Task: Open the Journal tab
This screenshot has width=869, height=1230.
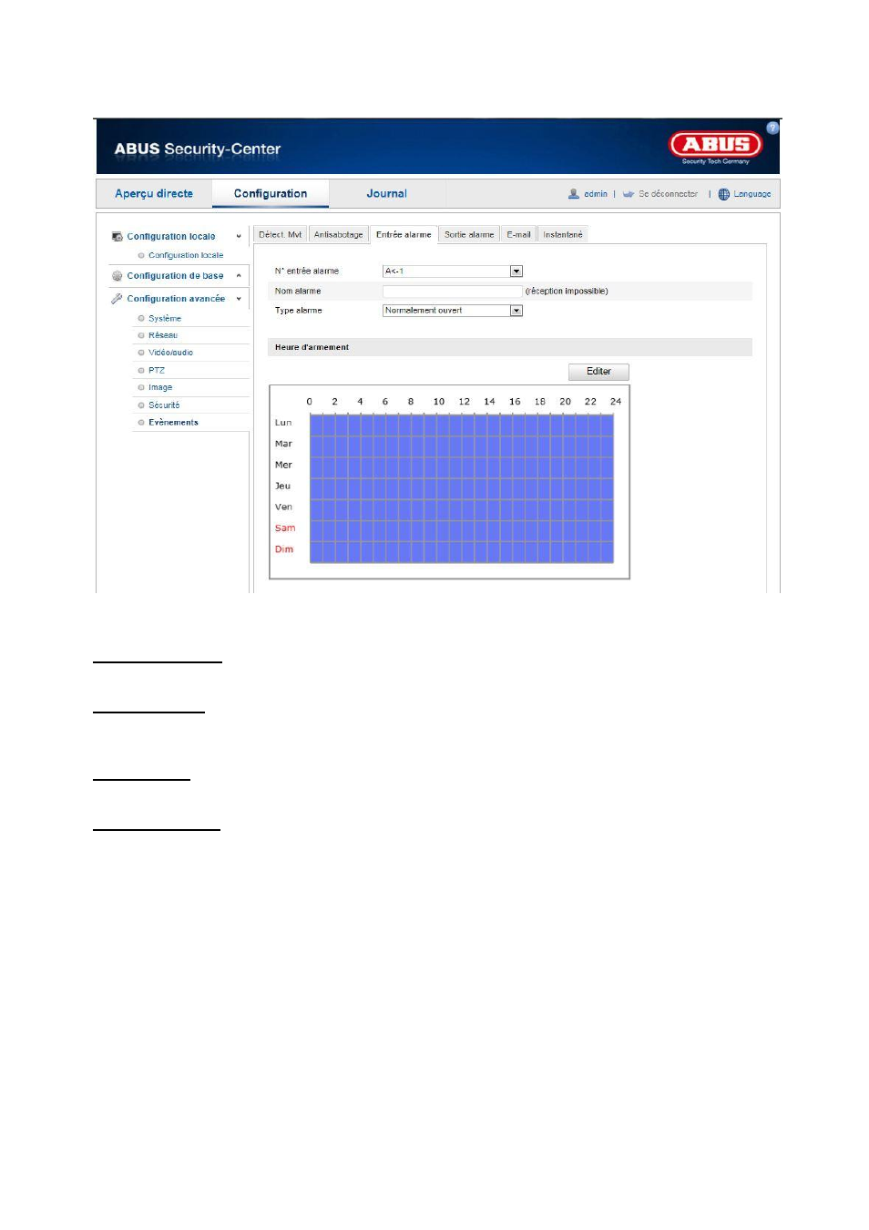Action: coord(387,193)
